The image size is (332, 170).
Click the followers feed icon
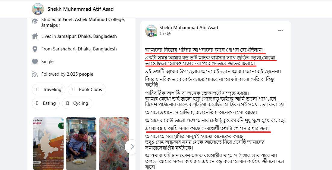coord(35,74)
